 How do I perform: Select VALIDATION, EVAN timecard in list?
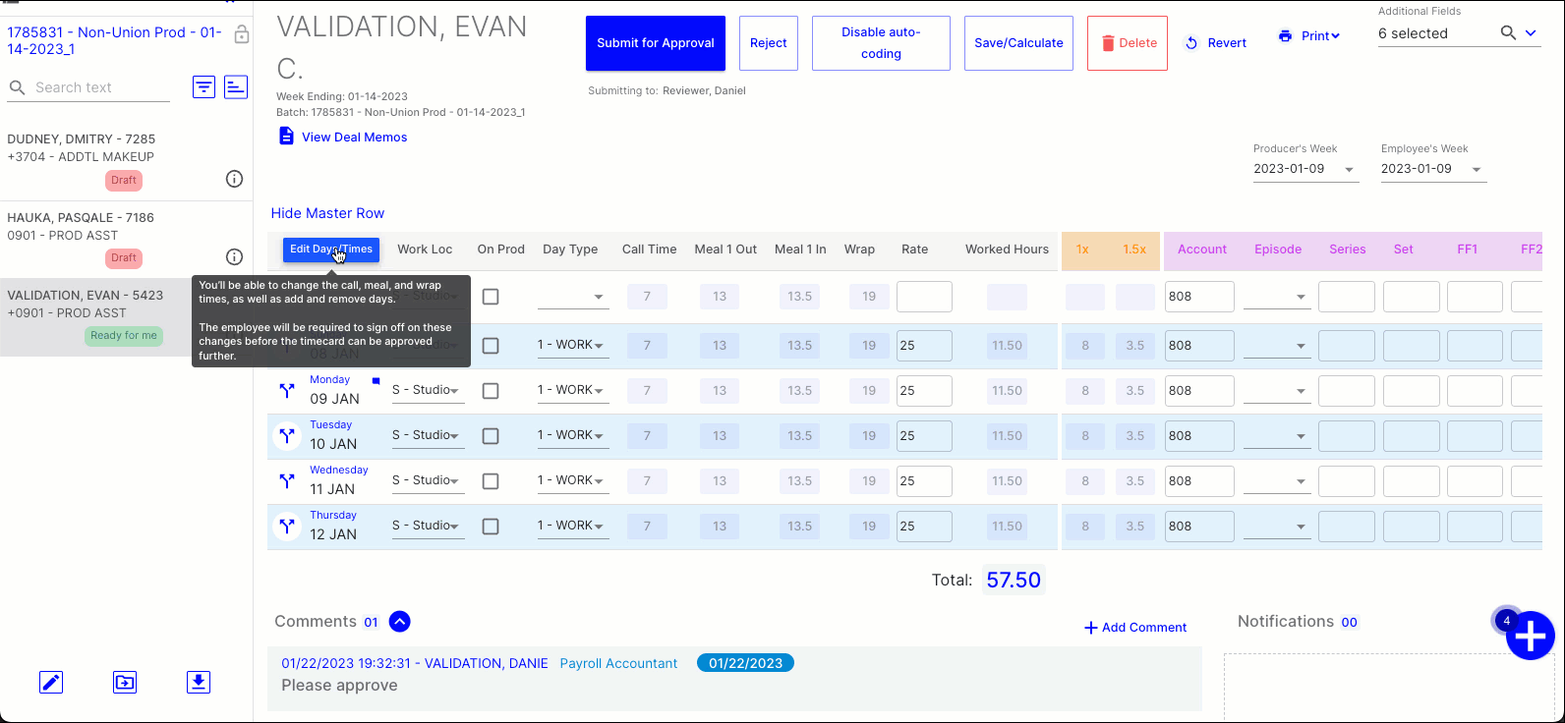[126, 317]
